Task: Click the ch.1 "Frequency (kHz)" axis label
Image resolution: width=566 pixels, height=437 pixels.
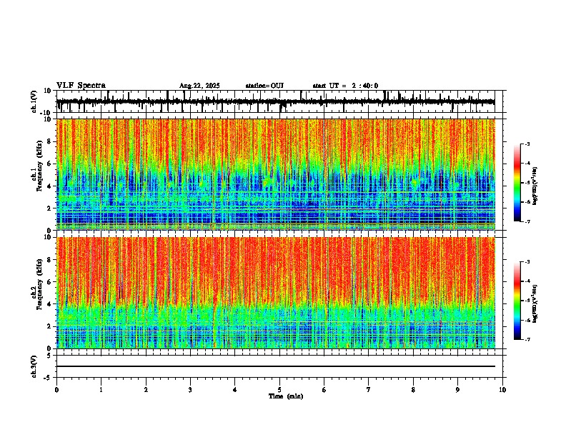Action: click(39, 166)
